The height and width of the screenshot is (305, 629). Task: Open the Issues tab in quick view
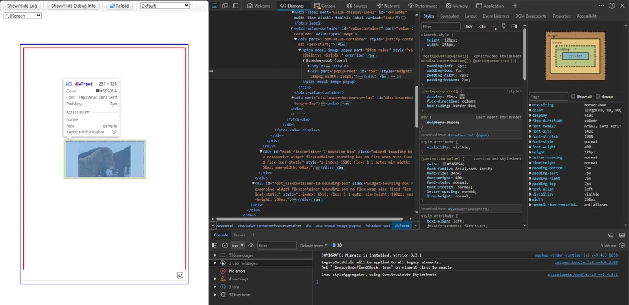(x=239, y=235)
